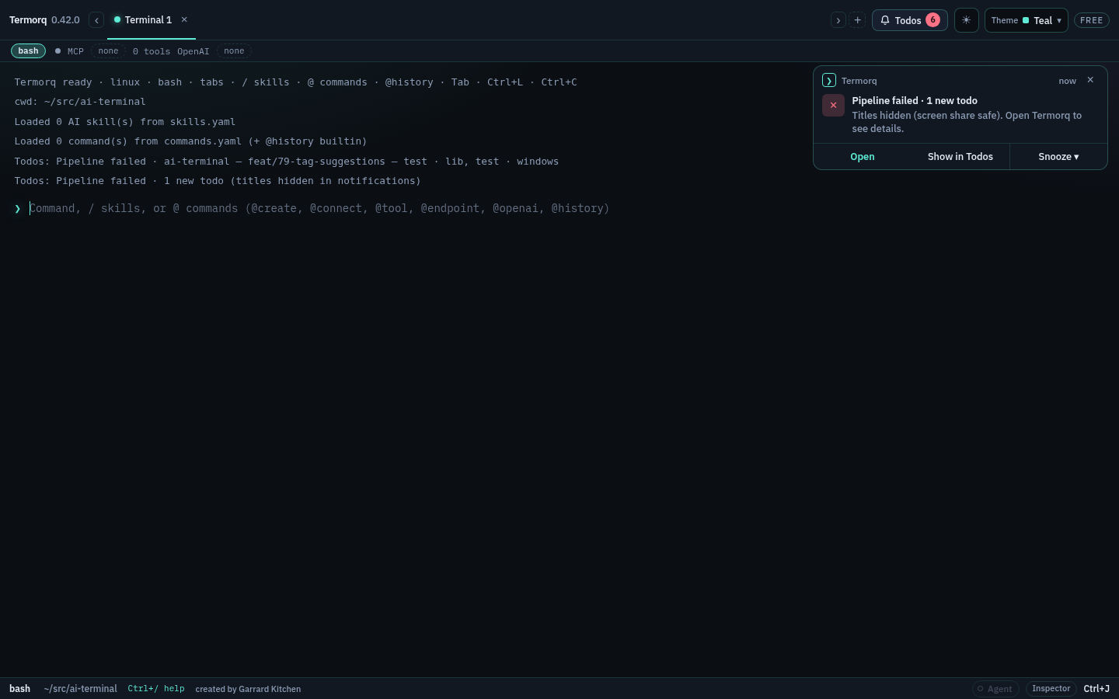Click the red failure icon in notification
Screen dimensions: 1119x699
point(833,105)
